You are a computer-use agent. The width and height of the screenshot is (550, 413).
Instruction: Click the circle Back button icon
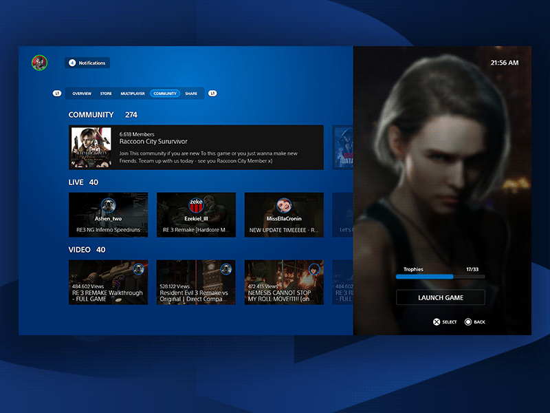tap(467, 321)
